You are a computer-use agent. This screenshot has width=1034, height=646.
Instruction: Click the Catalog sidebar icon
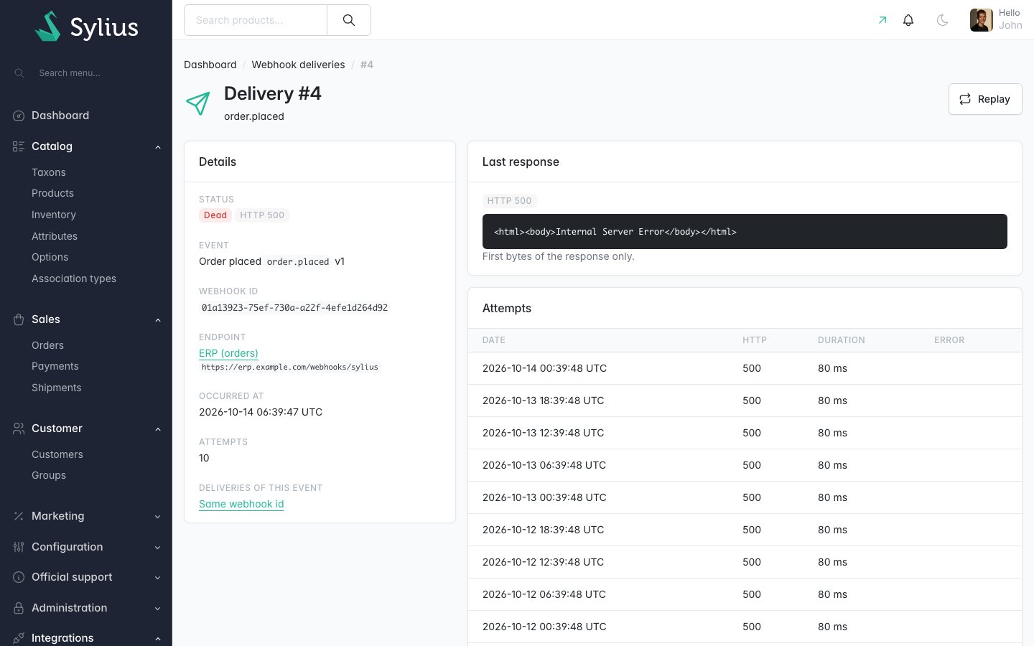[x=19, y=146]
